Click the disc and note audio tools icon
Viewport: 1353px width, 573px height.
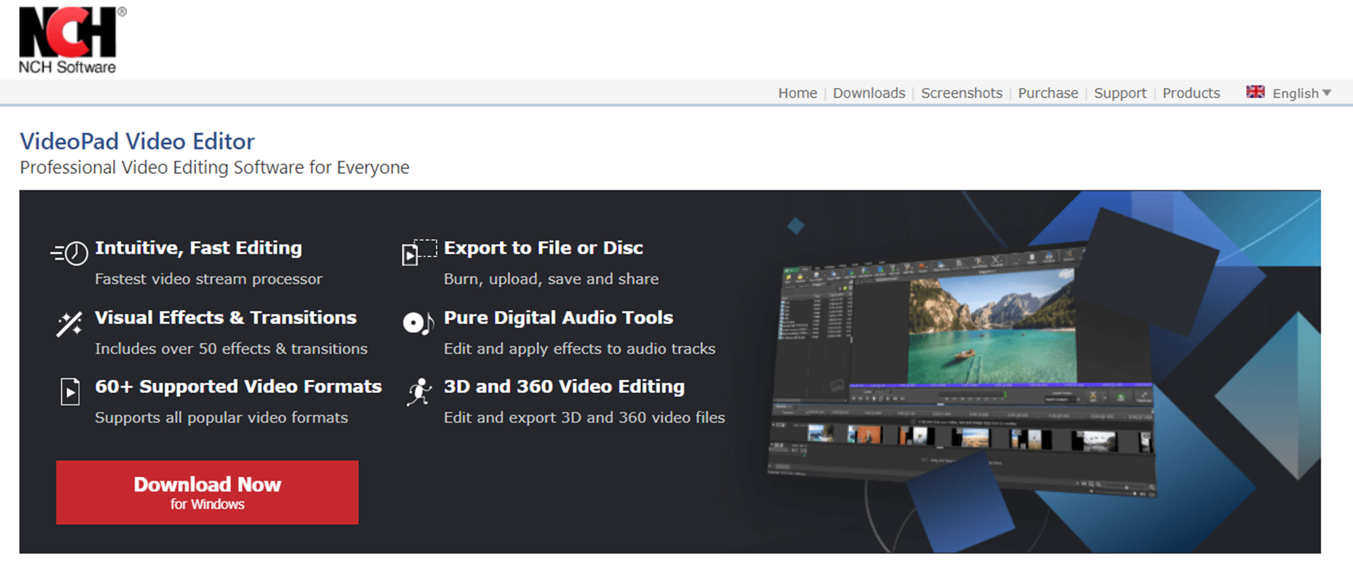(x=418, y=323)
